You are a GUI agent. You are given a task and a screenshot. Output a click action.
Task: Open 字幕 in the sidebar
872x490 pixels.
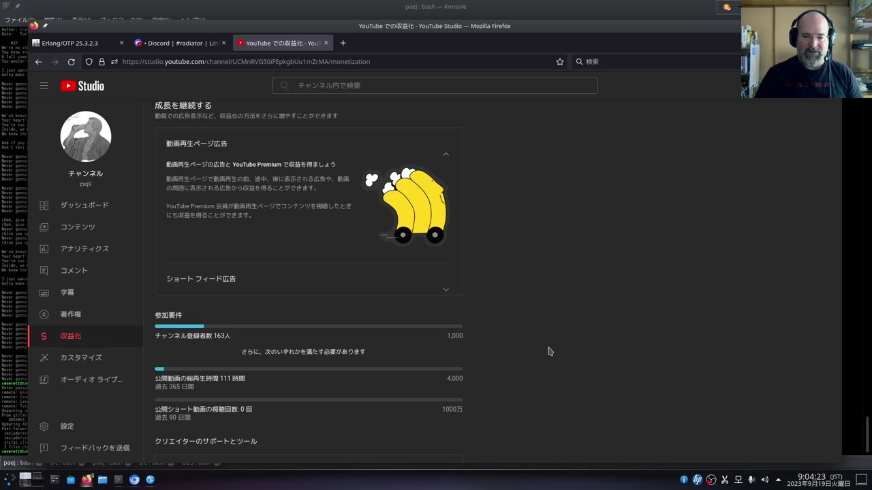(x=85, y=292)
